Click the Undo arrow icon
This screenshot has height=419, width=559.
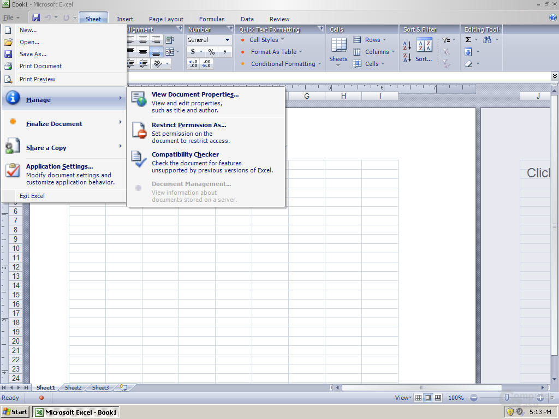coord(48,17)
